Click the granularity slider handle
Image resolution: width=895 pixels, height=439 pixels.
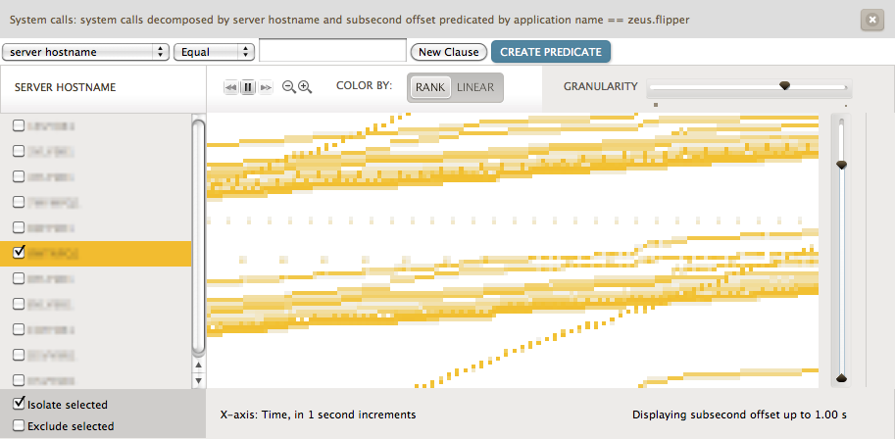pos(784,86)
